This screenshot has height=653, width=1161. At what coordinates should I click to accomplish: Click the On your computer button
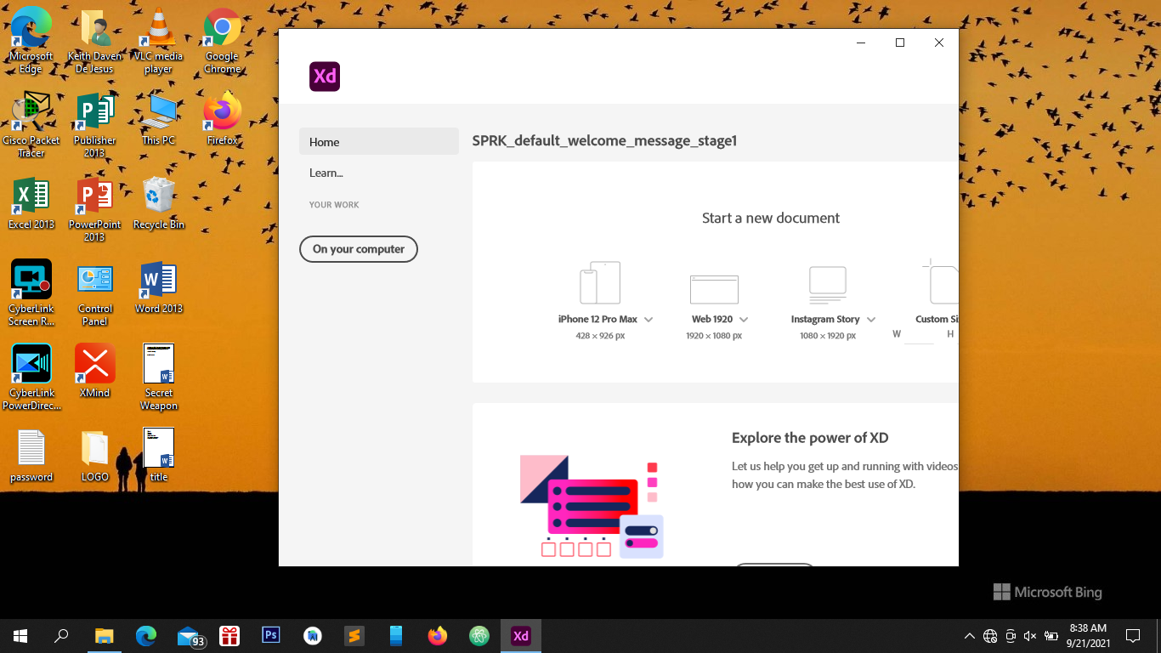[x=359, y=249]
